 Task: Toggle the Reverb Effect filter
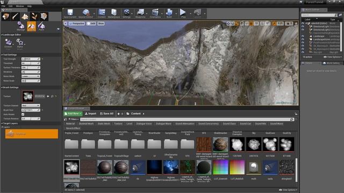point(73,128)
